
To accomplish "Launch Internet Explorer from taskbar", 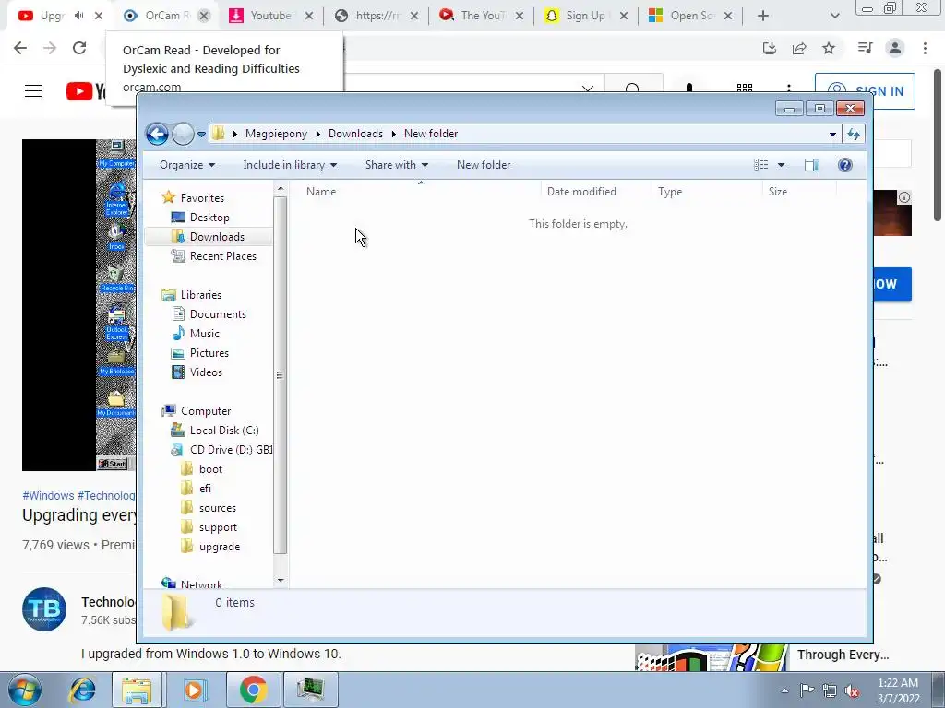I will tap(82, 690).
